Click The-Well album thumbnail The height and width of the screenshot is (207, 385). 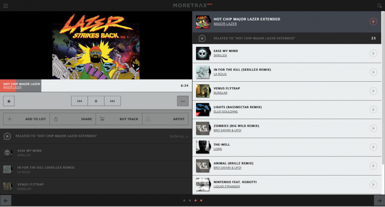pos(203,147)
